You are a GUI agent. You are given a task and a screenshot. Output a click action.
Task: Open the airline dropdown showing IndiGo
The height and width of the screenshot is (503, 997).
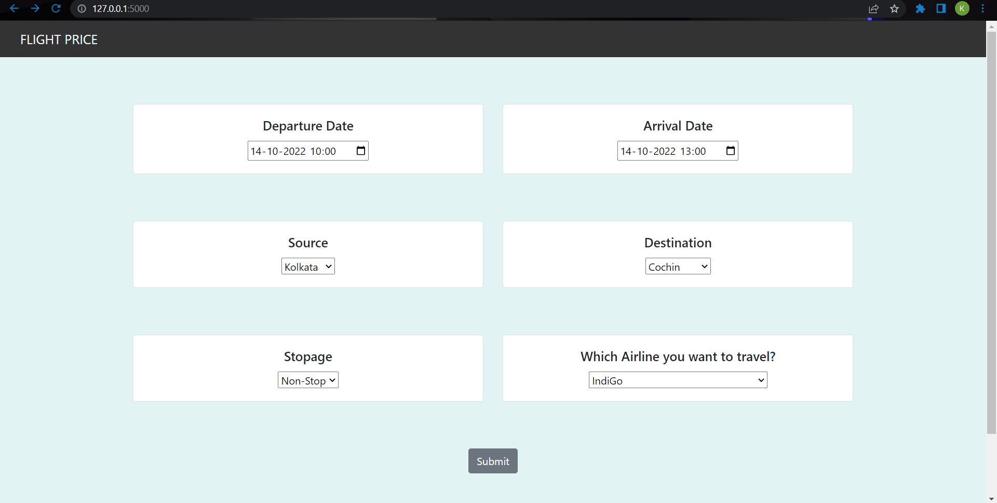[678, 380]
